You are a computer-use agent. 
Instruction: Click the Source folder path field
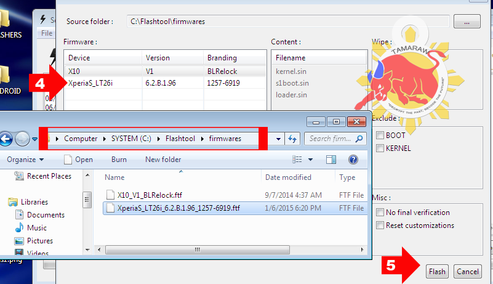(288, 22)
